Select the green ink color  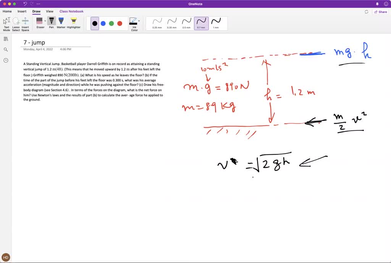[x=111, y=23]
